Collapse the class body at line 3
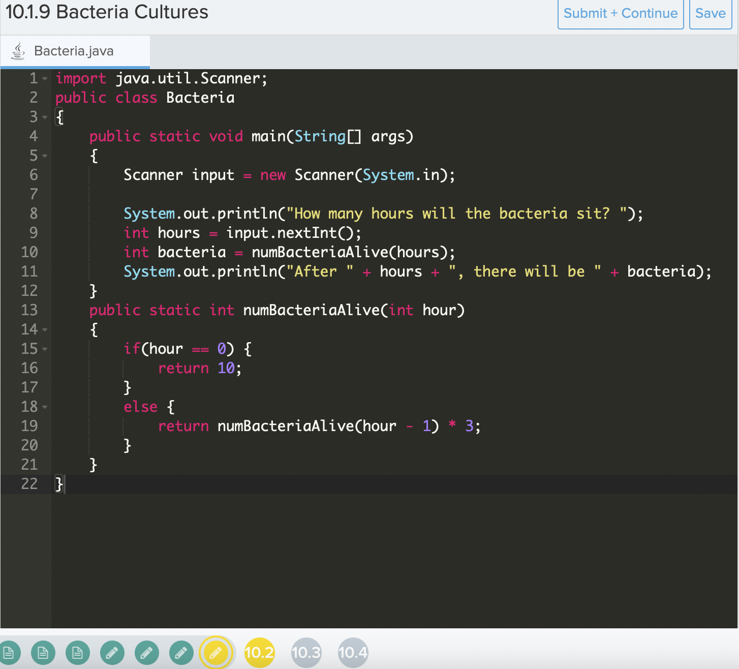Image resolution: width=739 pixels, height=669 pixels. (45, 117)
